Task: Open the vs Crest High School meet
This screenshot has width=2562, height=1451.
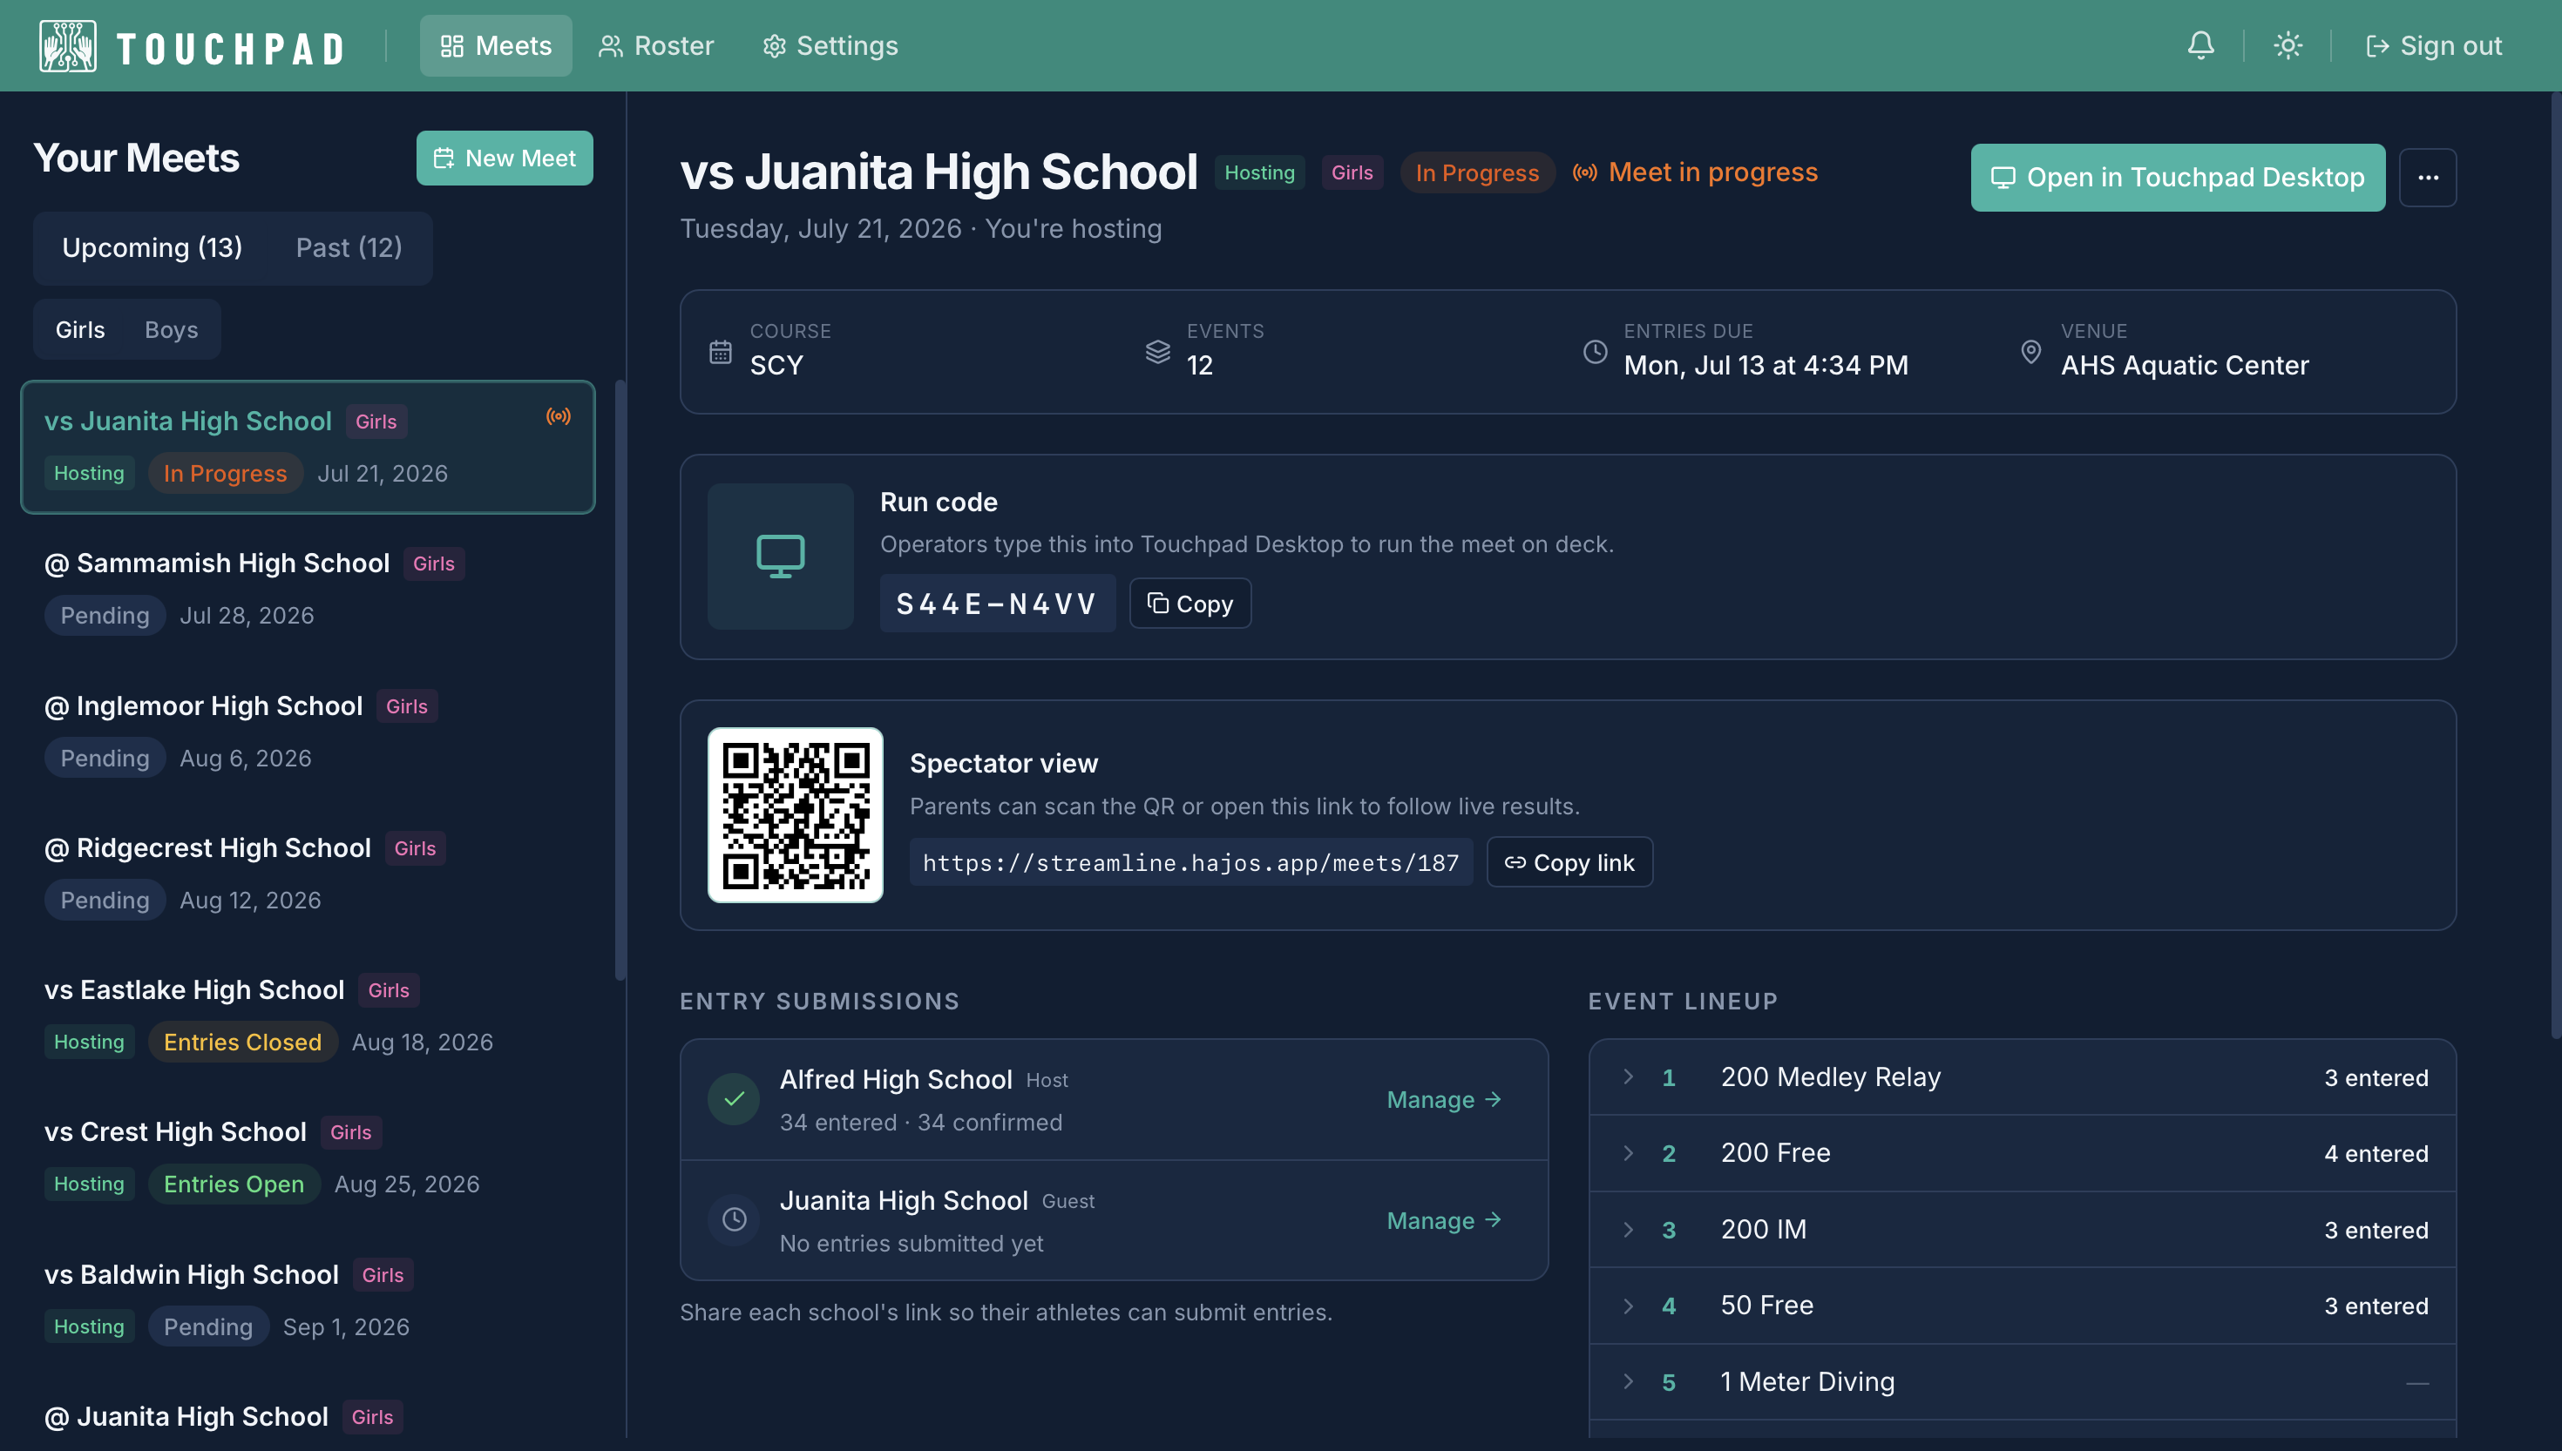Action: 308,1158
